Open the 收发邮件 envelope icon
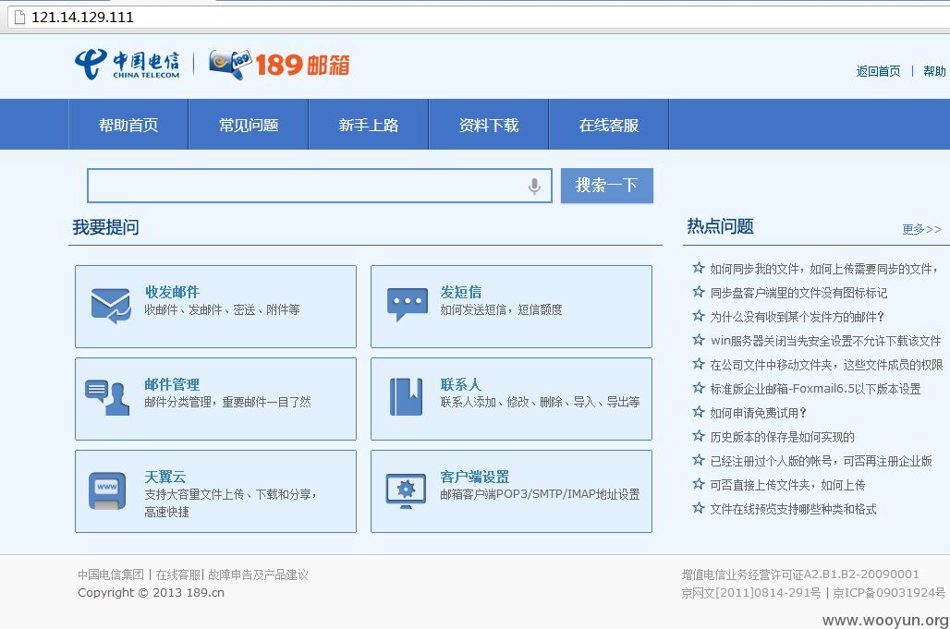The height and width of the screenshot is (629, 950). click(111, 306)
